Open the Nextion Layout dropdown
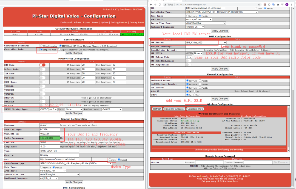This screenshot has height=189, width=296. pos(112,109)
